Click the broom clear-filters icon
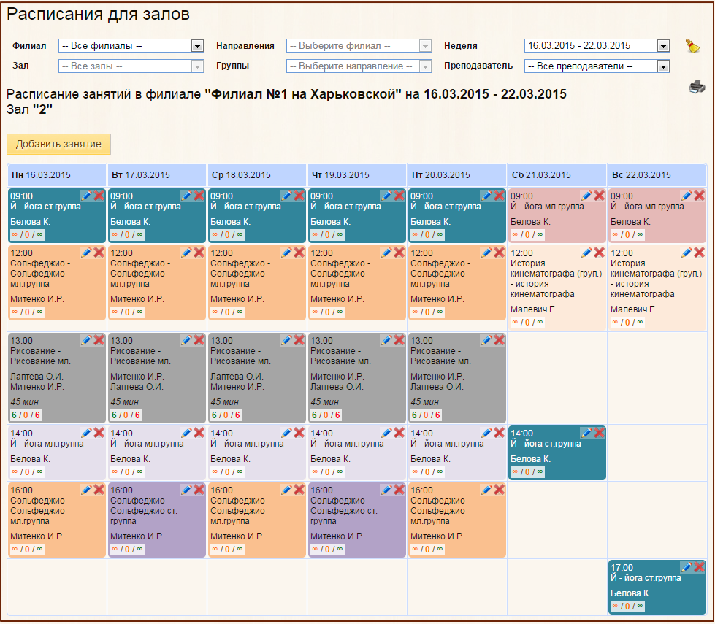The width and height of the screenshot is (715, 624). pos(692,45)
